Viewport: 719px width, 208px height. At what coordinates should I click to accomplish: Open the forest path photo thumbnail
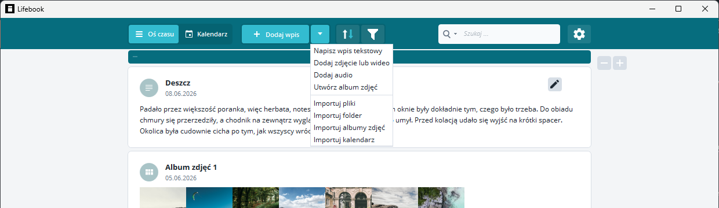click(256, 197)
